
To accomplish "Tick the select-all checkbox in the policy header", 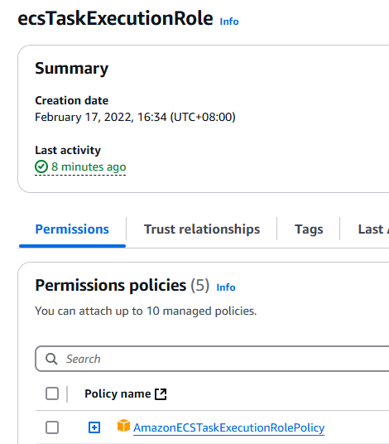I will (x=52, y=393).
